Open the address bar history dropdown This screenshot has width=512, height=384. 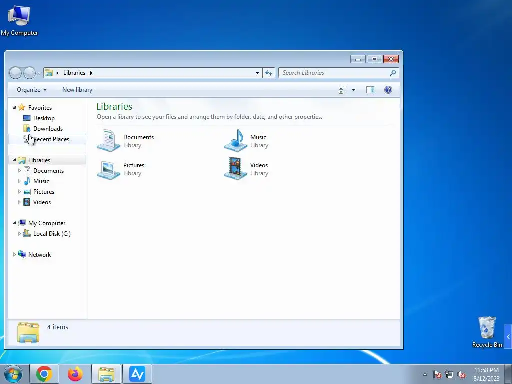click(x=257, y=73)
